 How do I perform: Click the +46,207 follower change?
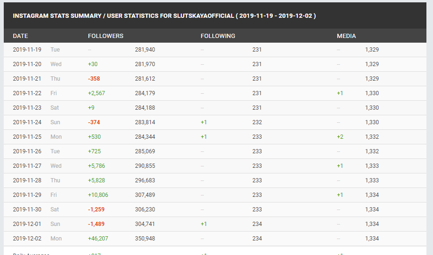tap(98, 239)
